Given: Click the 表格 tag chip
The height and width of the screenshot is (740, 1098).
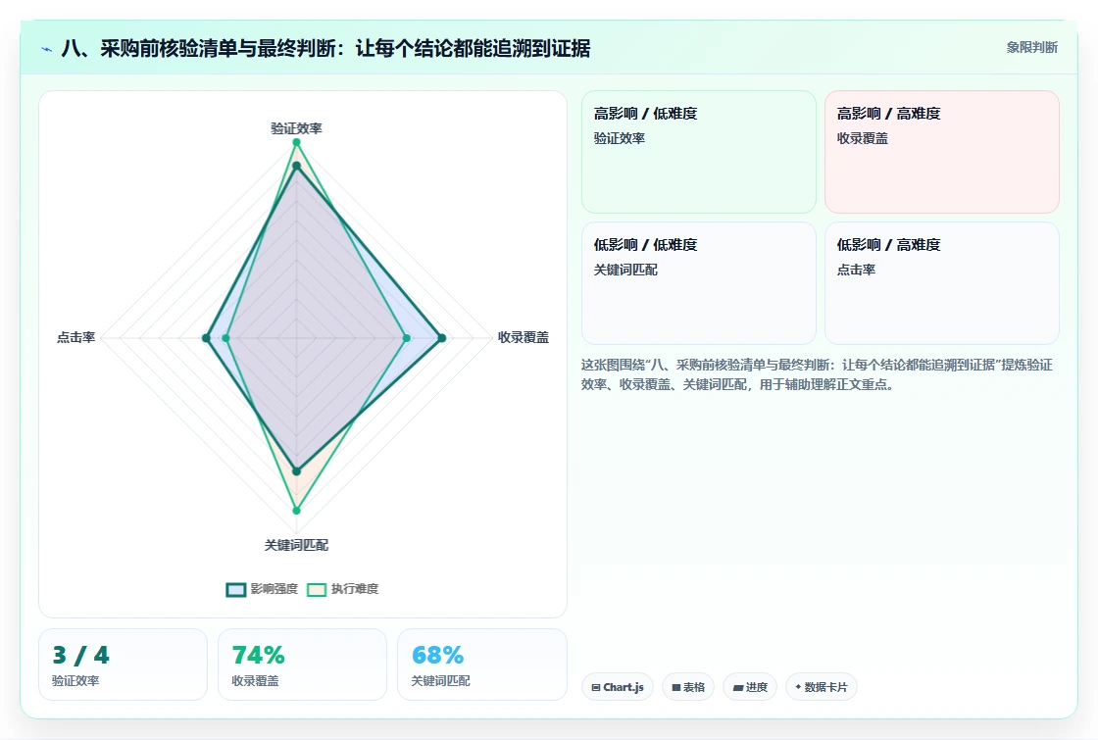Looking at the screenshot, I should pos(687,687).
